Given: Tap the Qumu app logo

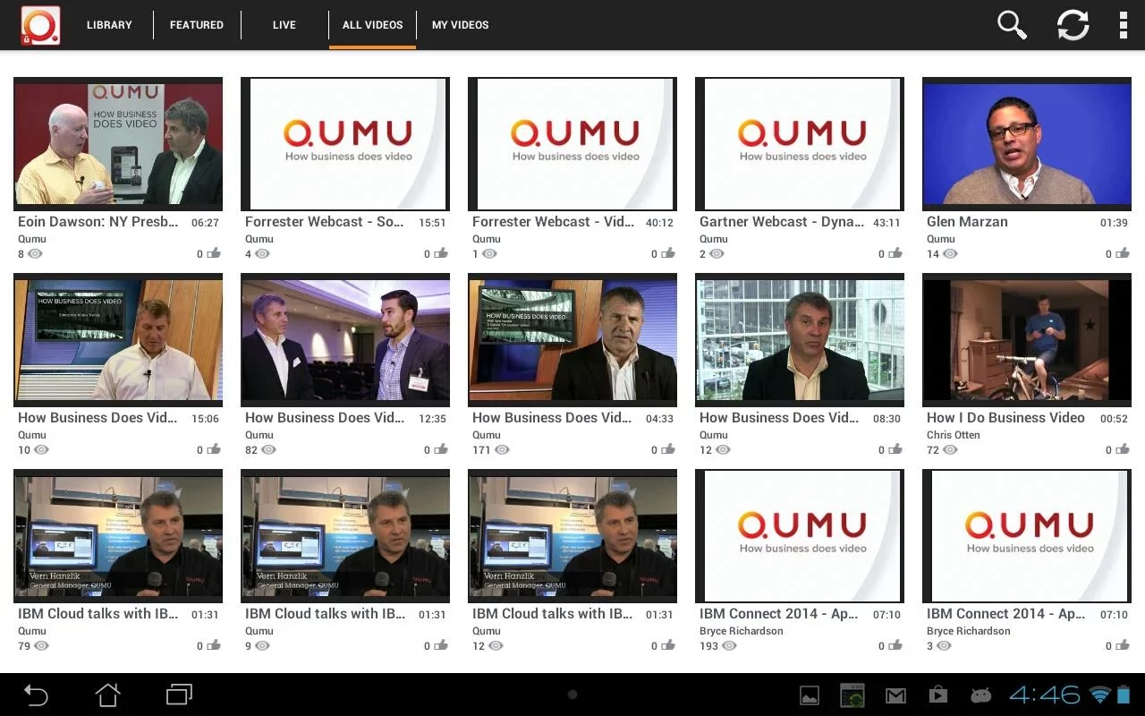Looking at the screenshot, I should coord(40,25).
